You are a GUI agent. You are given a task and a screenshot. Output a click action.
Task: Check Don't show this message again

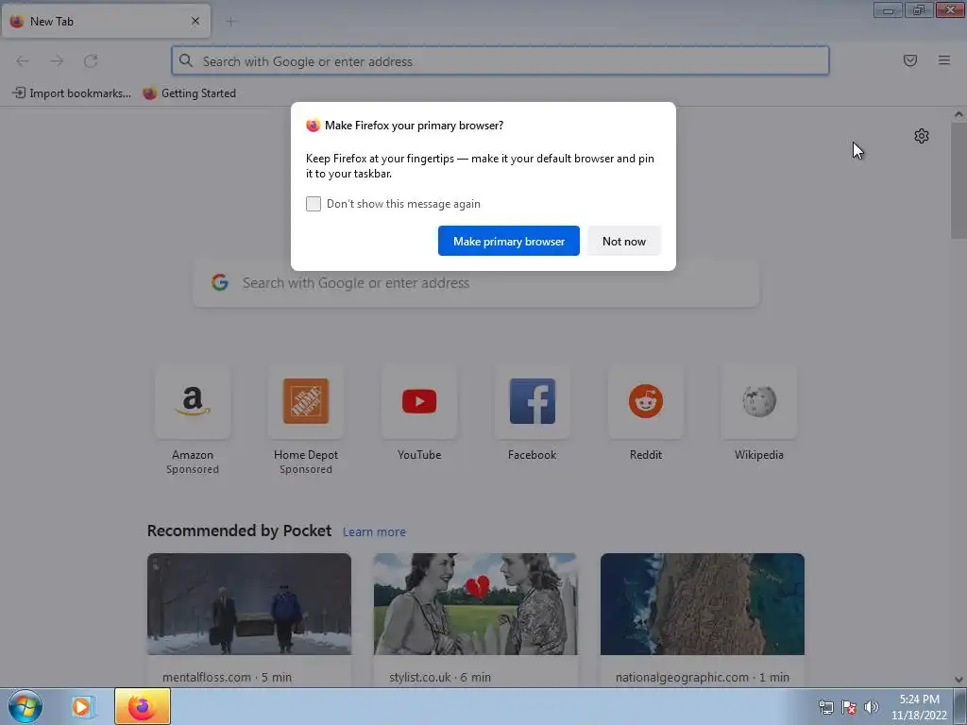click(314, 204)
